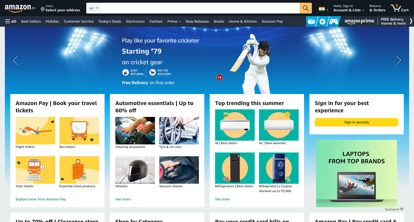Open Refrigerators Best sellers thumbnail
This screenshot has height=222, width=414.
click(235, 168)
